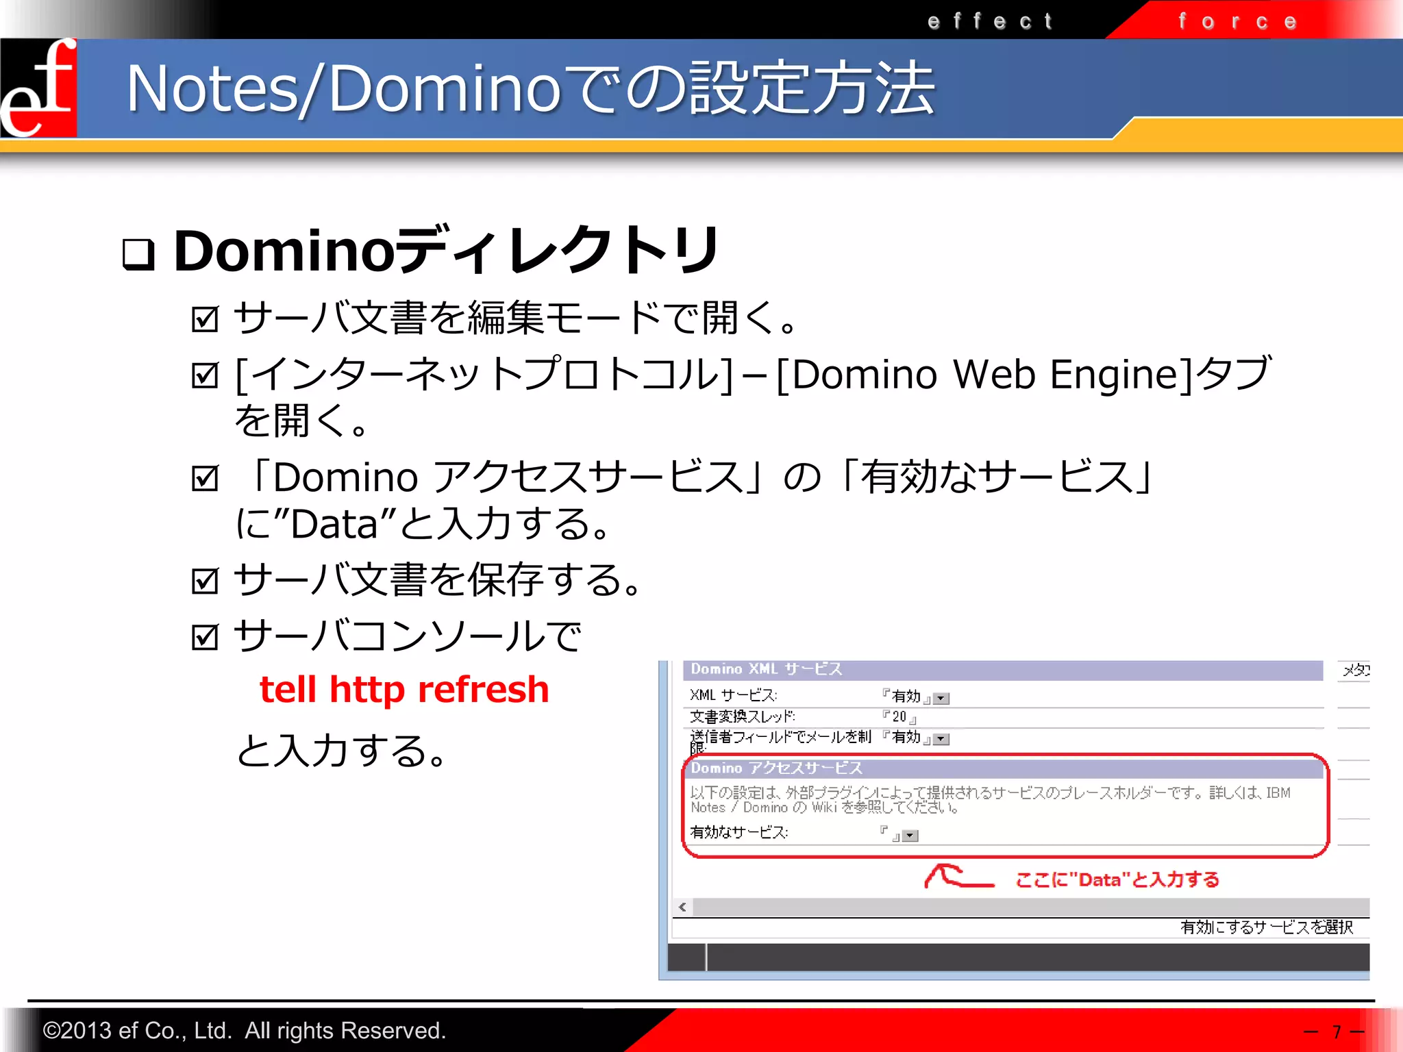Screen dimensions: 1403x1052
Task: Click the 有効なサービス label
Action: point(739,833)
